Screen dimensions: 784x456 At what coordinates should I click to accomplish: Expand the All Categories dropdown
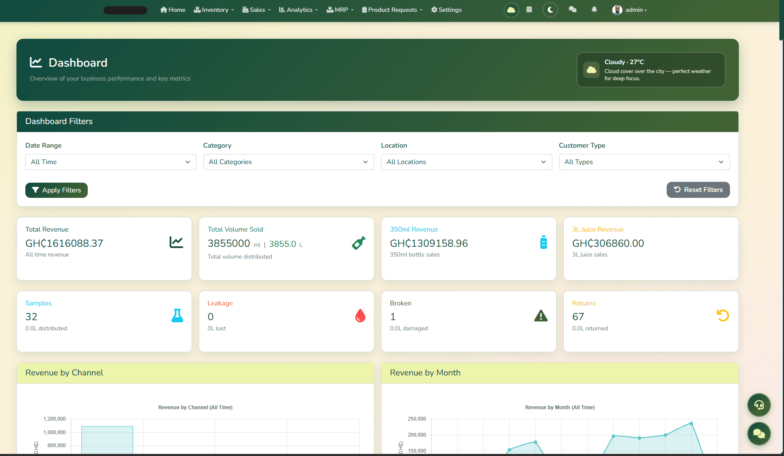click(x=289, y=162)
